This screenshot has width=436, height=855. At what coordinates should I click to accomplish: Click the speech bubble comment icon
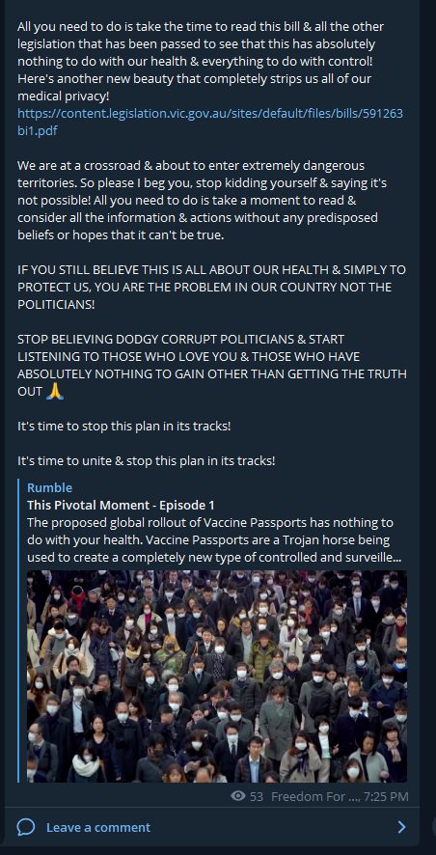(26, 827)
